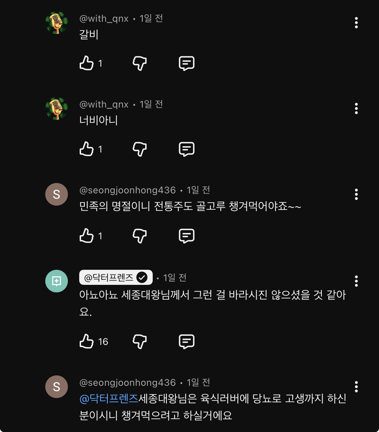Like the '갈비' comment

(86, 63)
